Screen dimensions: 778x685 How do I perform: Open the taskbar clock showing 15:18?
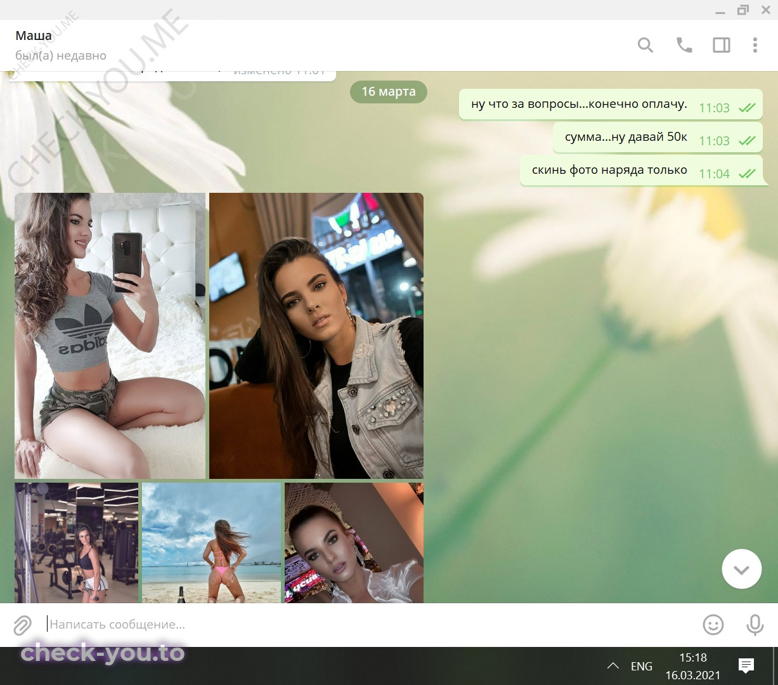(693, 666)
